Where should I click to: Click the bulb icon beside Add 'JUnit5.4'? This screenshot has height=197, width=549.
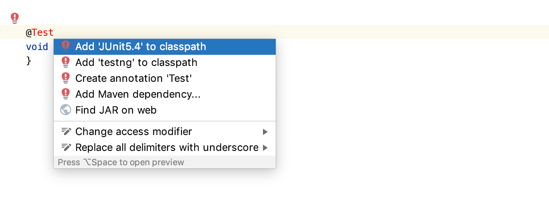click(66, 46)
